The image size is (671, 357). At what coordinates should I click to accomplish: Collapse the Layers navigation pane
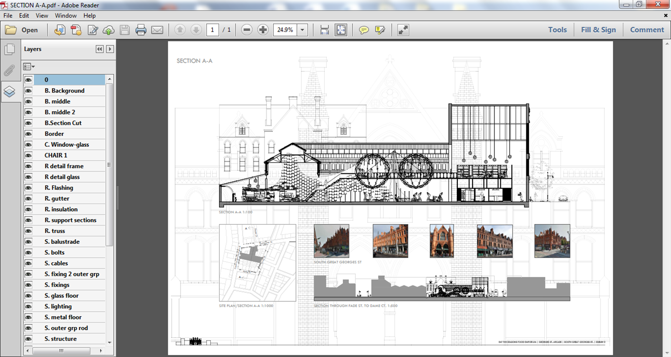(100, 49)
